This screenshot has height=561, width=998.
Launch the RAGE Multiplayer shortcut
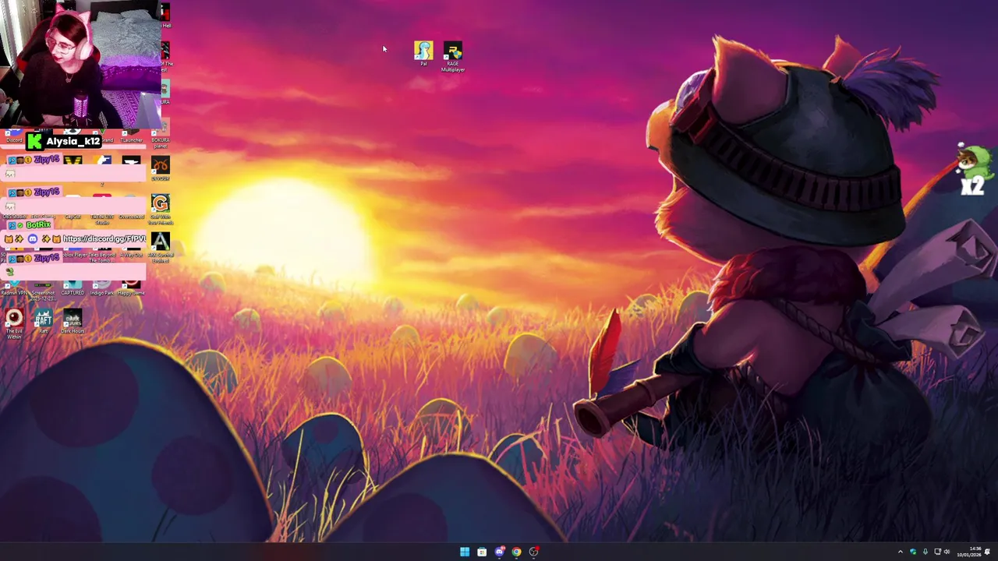pyautogui.click(x=453, y=56)
